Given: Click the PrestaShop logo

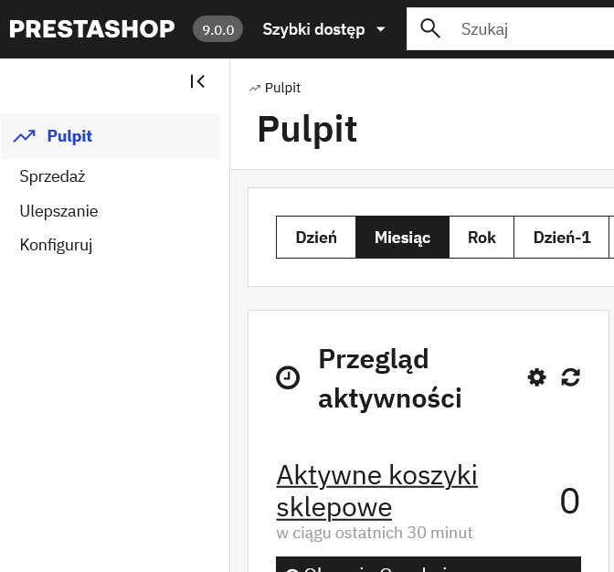Looking at the screenshot, I should tap(91, 29).
